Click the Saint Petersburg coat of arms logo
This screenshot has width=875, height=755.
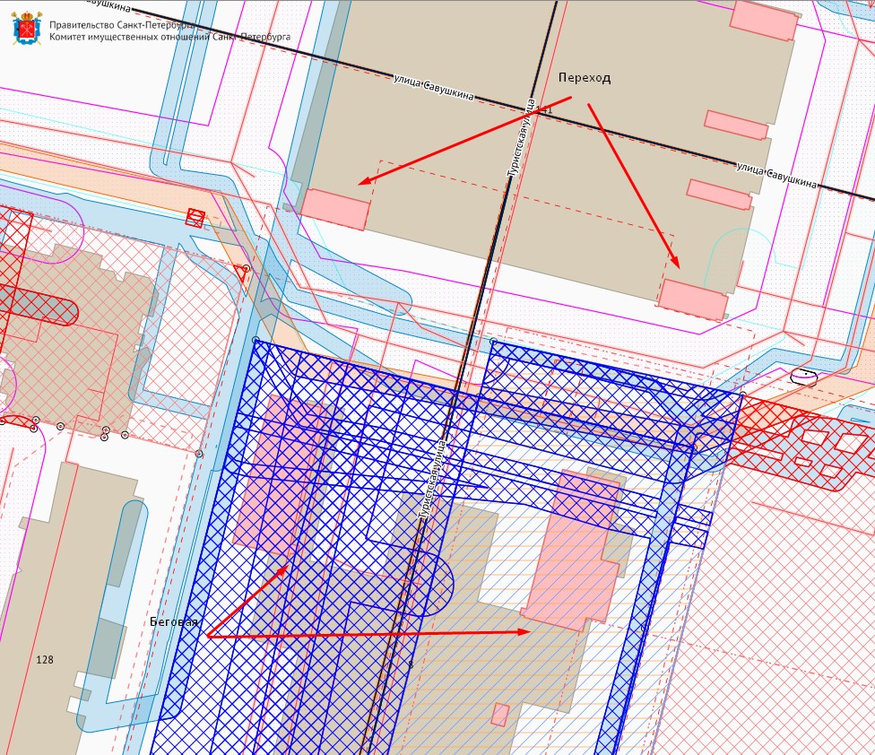(27, 30)
